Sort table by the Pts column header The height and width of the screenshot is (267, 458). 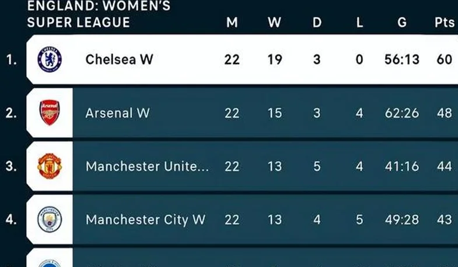coord(445,23)
